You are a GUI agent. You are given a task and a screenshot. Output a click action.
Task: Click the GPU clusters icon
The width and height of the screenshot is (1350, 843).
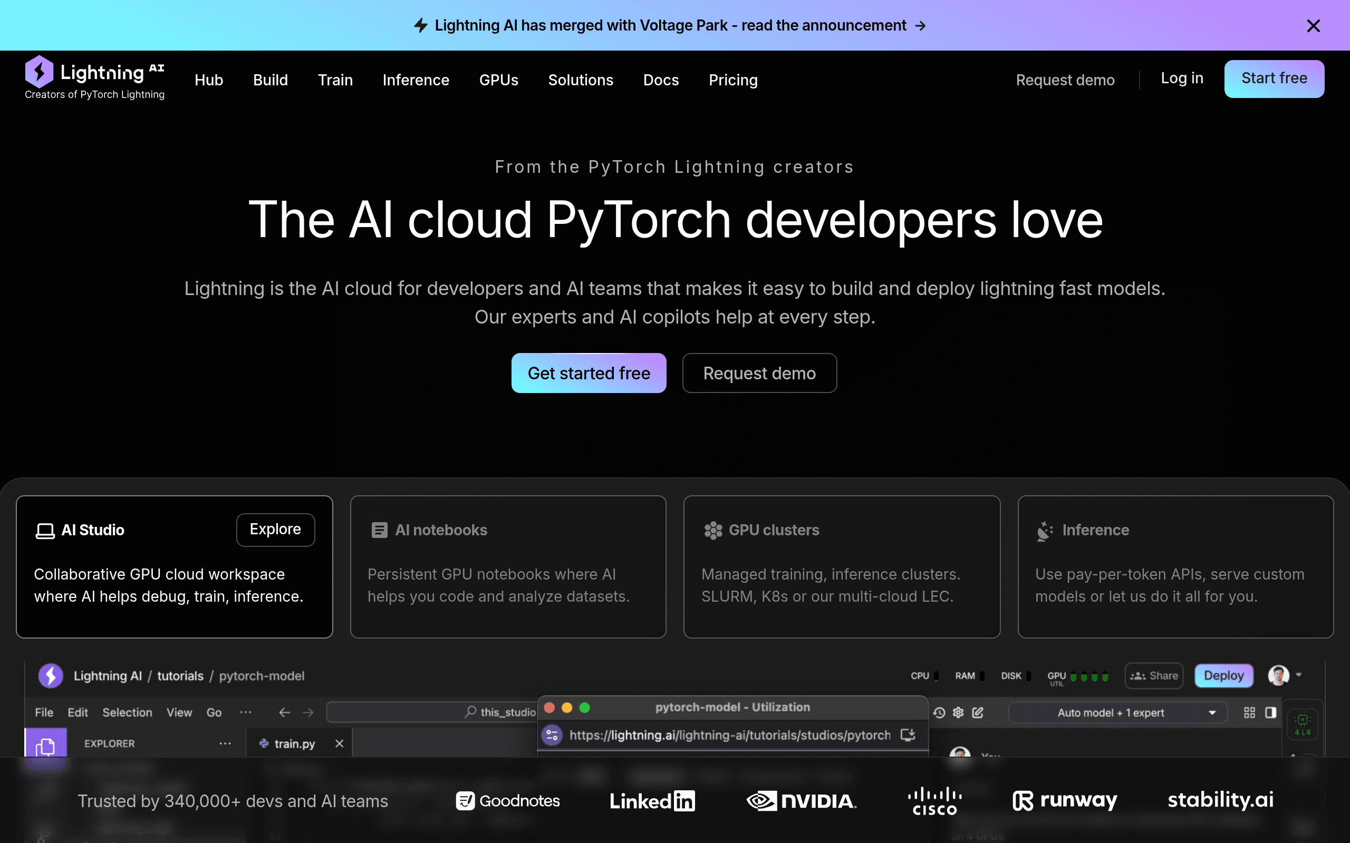pyautogui.click(x=713, y=530)
